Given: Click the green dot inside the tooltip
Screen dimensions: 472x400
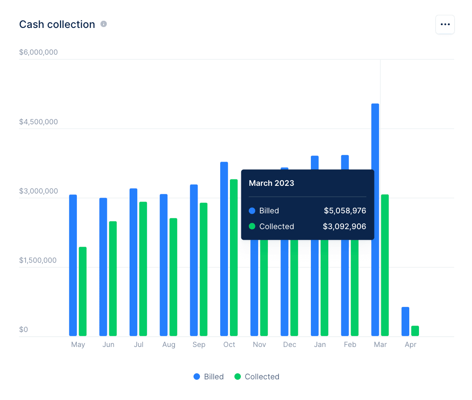Looking at the screenshot, I should pos(252,226).
